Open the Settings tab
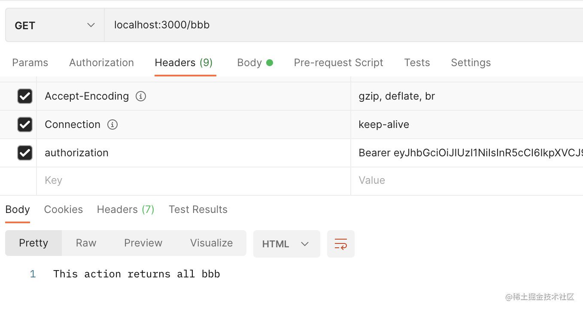This screenshot has width=583, height=310. [x=471, y=63]
